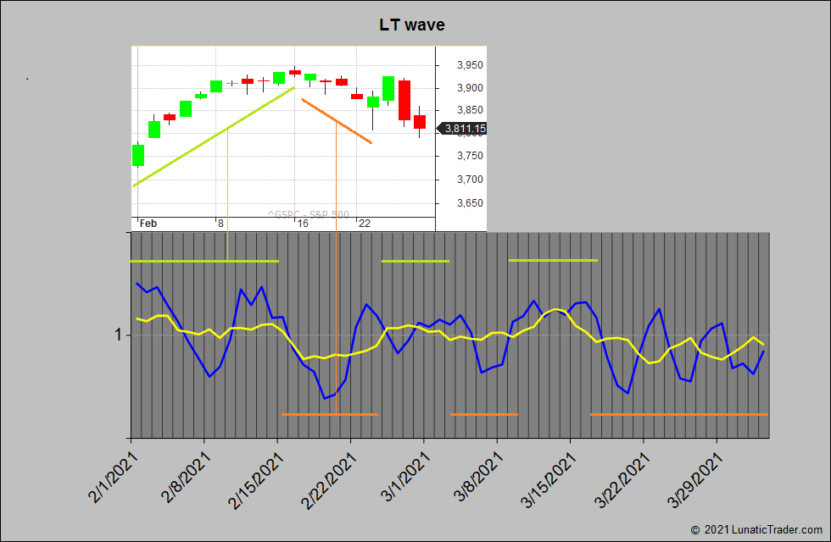The height and width of the screenshot is (542, 831).
Task: Click the longest orange horizontal bar
Action: tap(678, 414)
